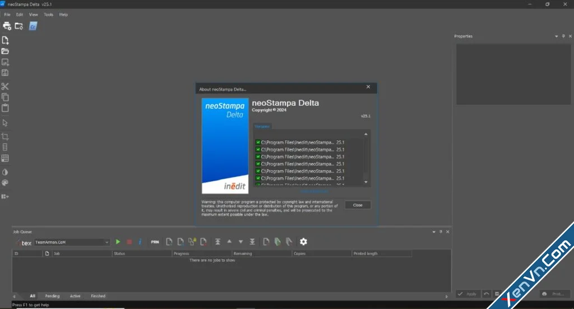The height and width of the screenshot is (309, 574).
Task: Create a new document from left sidebar
Action: pyautogui.click(x=5, y=40)
